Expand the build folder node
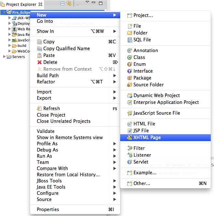 [x=9, y=46]
